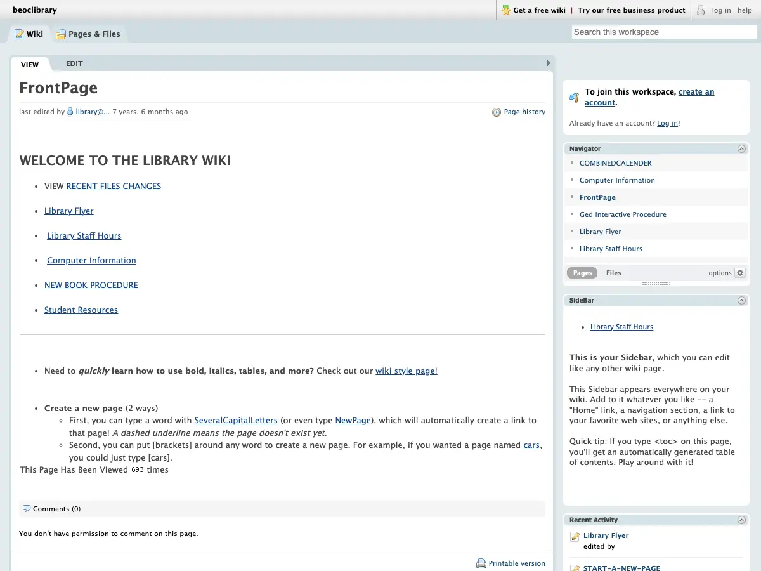This screenshot has height=571, width=761.
Task: Switch to the EDIT tab
Action: coord(74,63)
